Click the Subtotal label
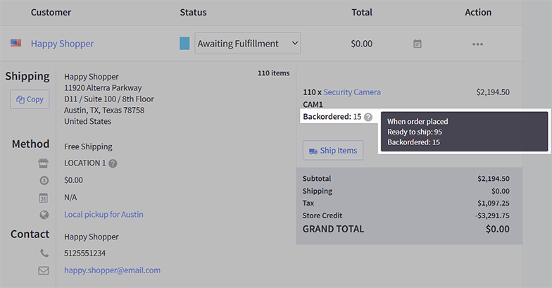 (x=317, y=179)
